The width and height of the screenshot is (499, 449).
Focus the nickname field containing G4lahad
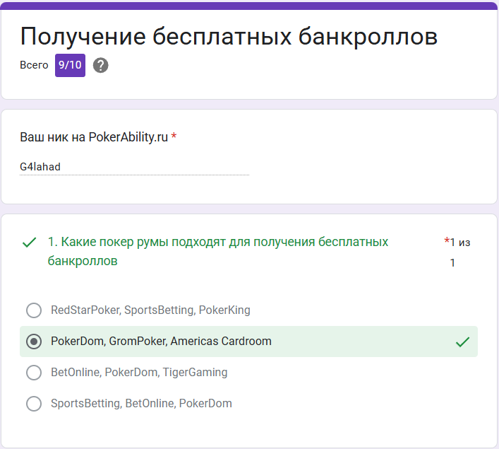(x=134, y=167)
